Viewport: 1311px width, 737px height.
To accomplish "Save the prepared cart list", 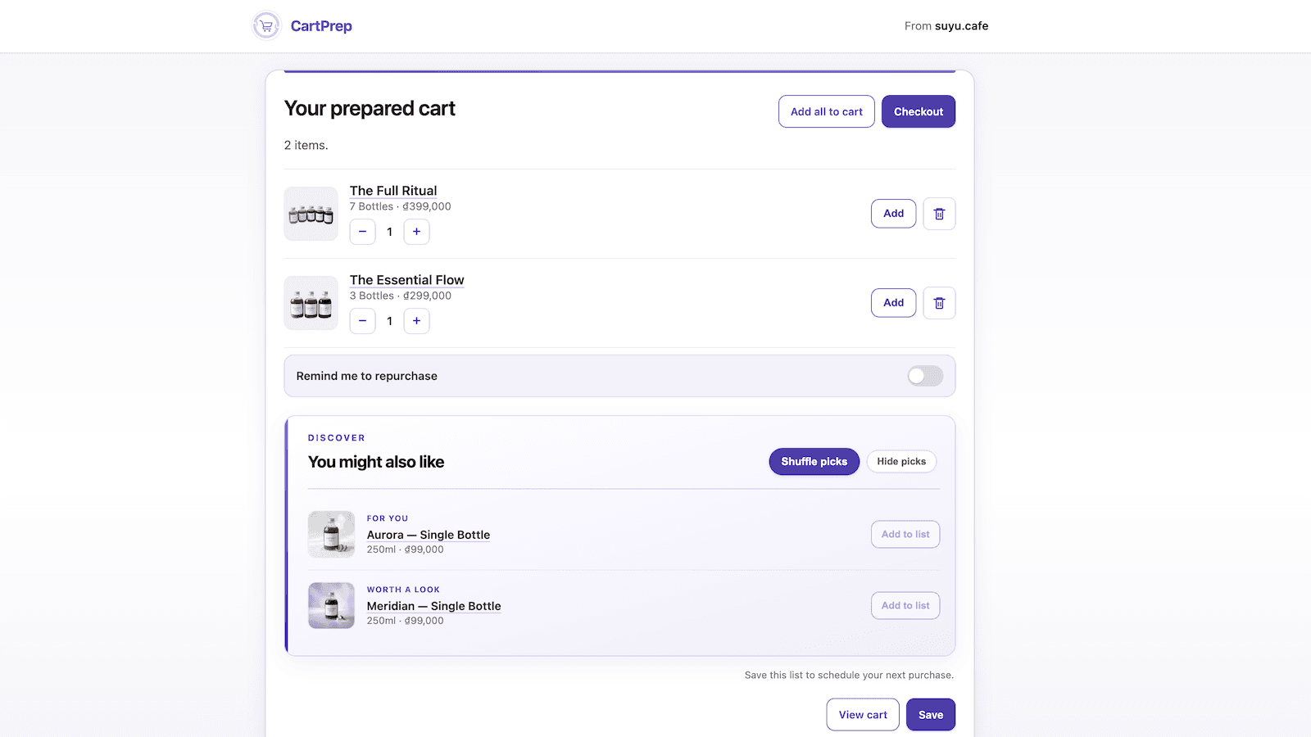I will click(x=931, y=715).
